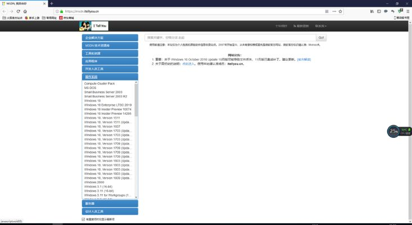Reload the page with the refresh icon
Screen dimensions: 412x225
pos(18,11)
